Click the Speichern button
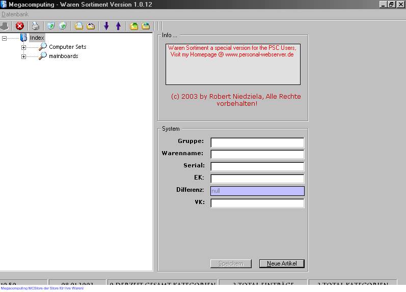Image resolution: width=406 pixels, height=292 pixels. [x=231, y=264]
